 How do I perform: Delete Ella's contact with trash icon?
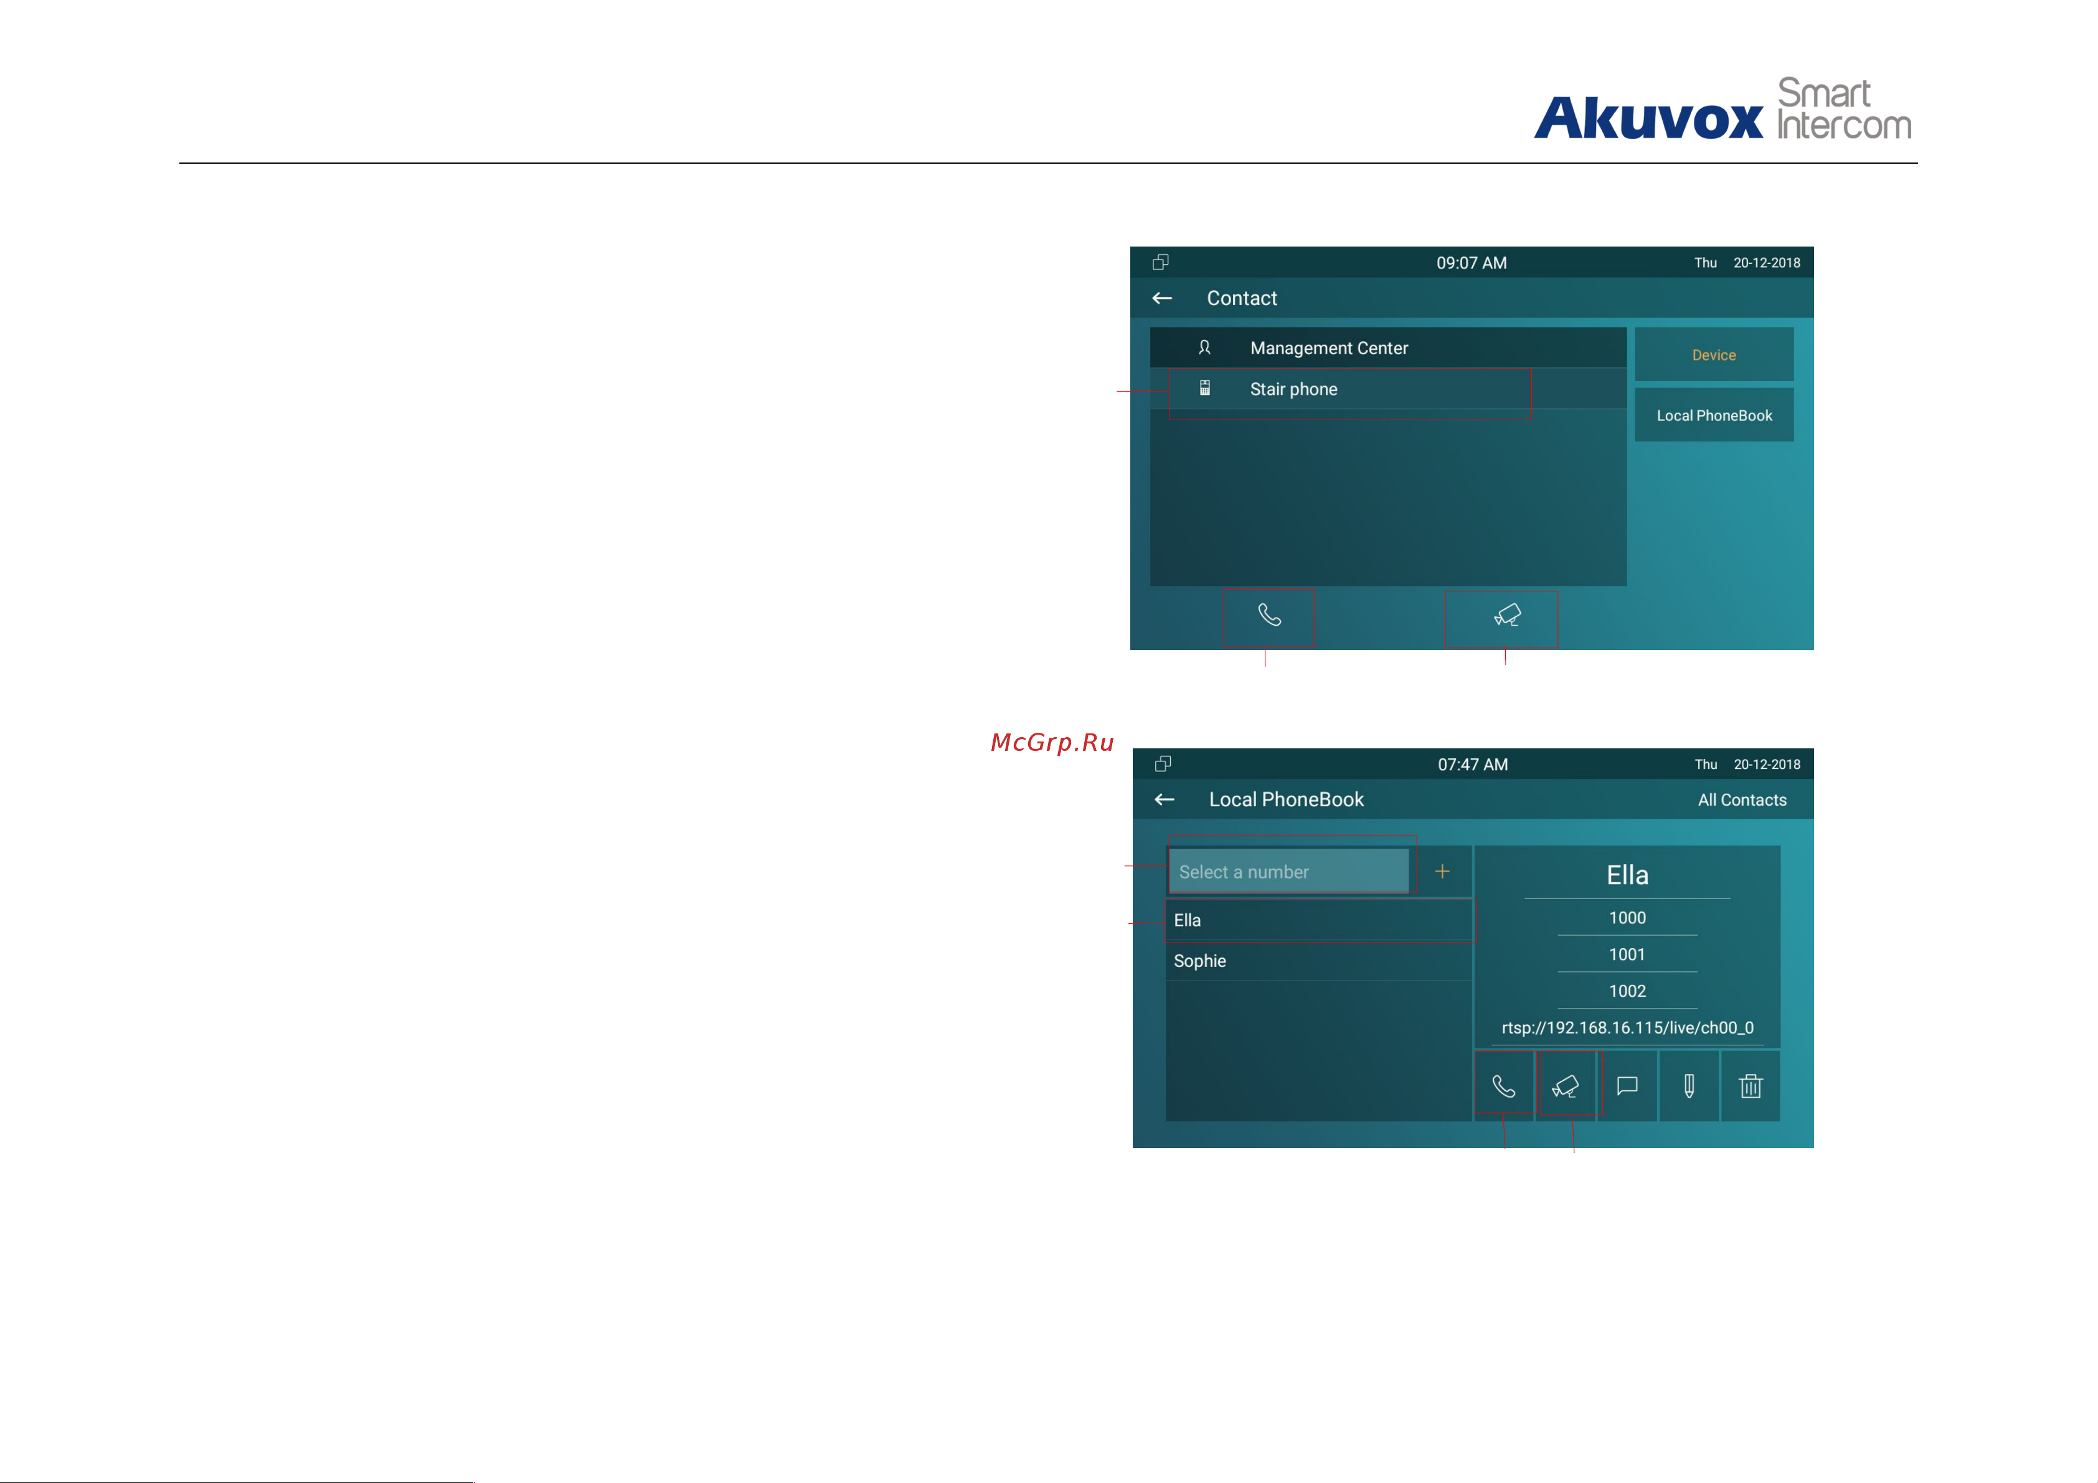[1751, 1086]
